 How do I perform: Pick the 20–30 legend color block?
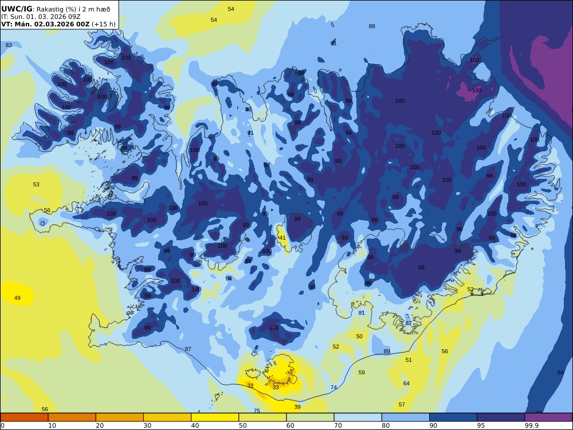(120, 417)
